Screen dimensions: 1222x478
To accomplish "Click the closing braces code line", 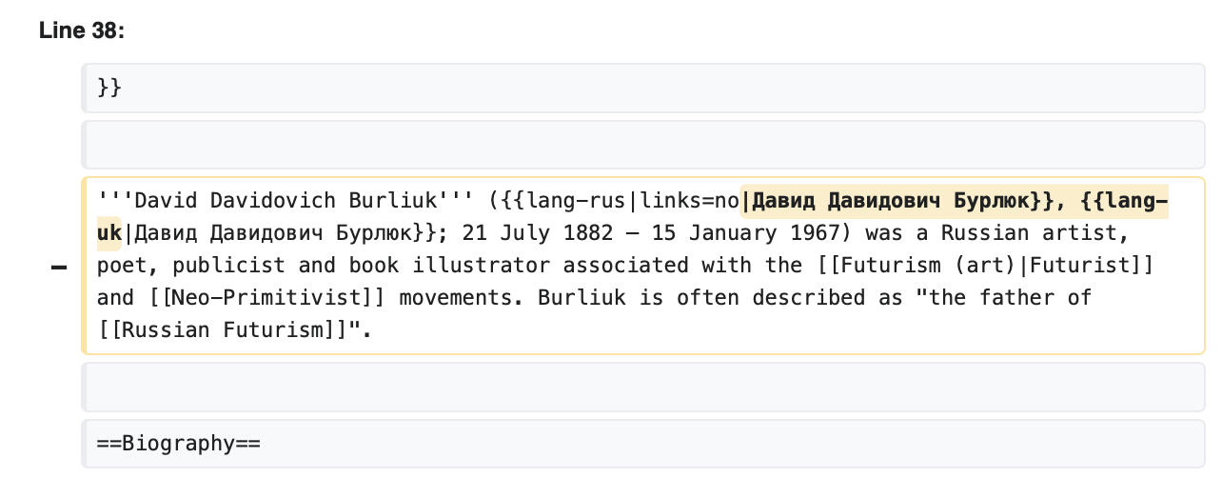I will (x=643, y=89).
